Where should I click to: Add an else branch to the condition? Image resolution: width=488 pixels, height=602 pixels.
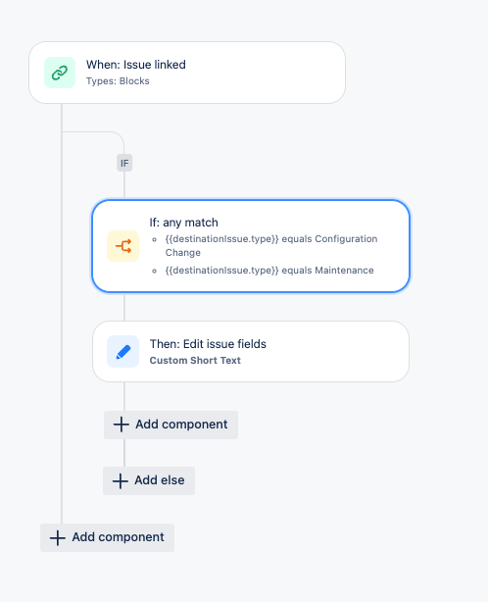pos(149,480)
